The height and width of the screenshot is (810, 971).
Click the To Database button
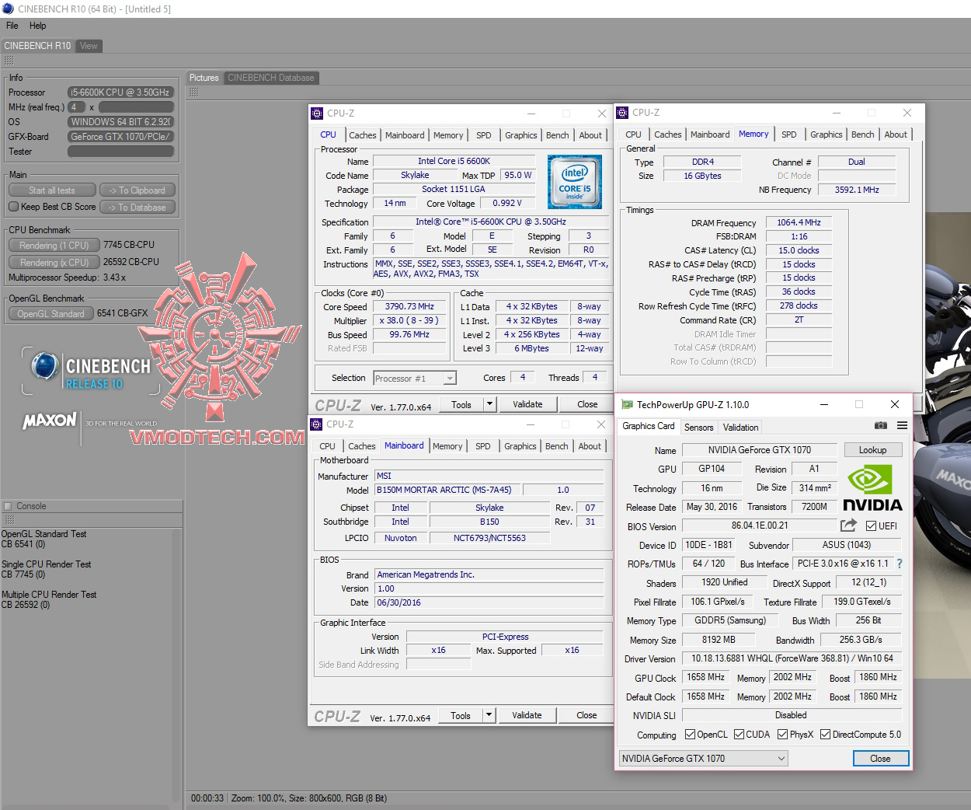point(137,208)
